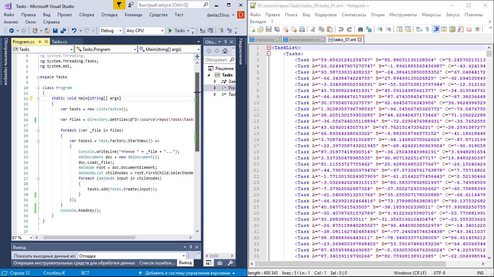The height and width of the screenshot is (277, 494).
Task: Switch to the amazingscreen.cs tab in Notepad++
Action: 304,40
